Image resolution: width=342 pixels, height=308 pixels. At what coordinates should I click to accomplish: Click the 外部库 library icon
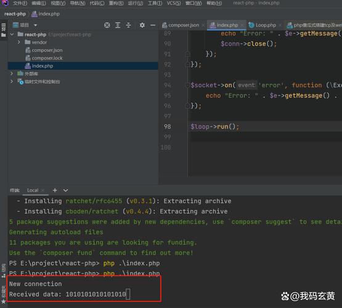[20, 74]
